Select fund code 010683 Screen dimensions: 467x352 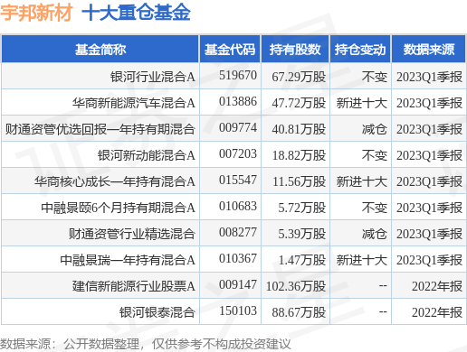(x=238, y=206)
